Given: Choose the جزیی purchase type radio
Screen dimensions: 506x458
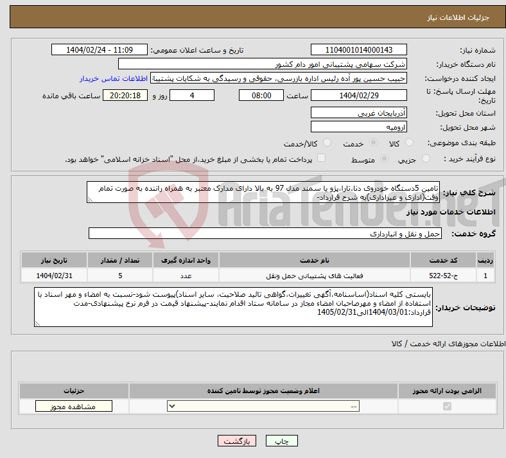Looking at the screenshot, I should [426, 159].
